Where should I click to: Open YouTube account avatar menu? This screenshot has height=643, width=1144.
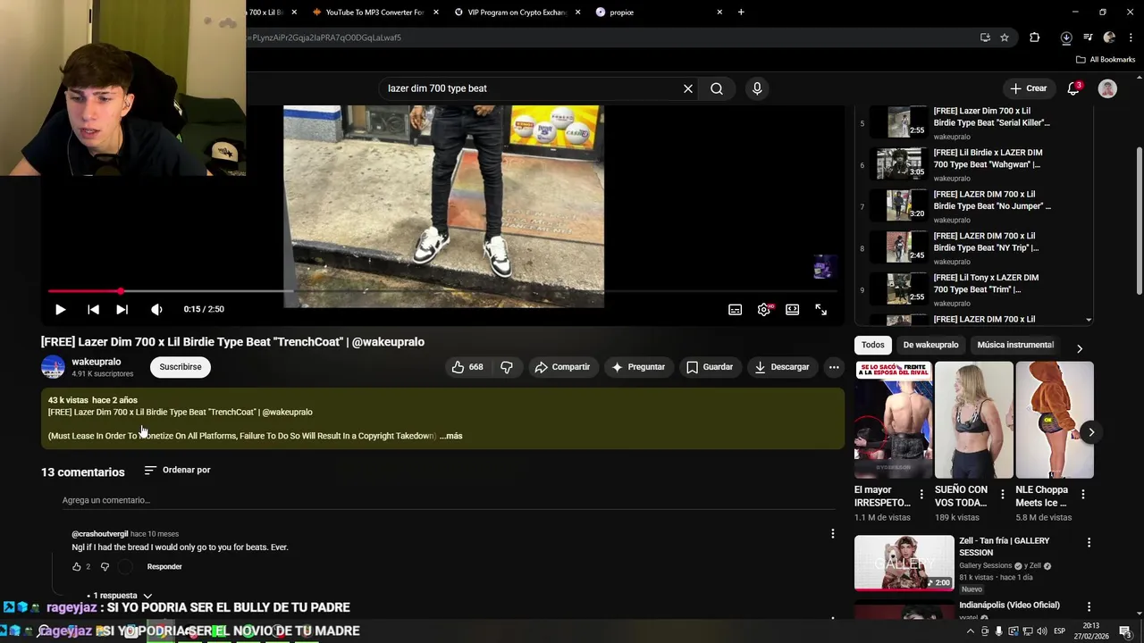pos(1107,88)
